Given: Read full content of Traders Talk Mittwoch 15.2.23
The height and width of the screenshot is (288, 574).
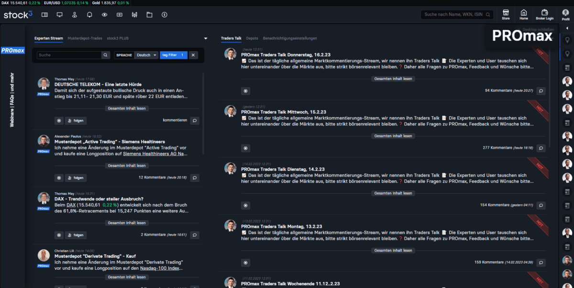Looking at the screenshot, I should pos(393,135).
